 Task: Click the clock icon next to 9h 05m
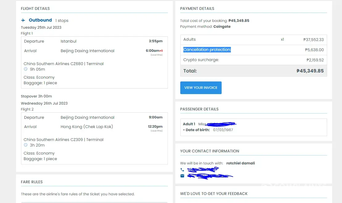point(26,69)
